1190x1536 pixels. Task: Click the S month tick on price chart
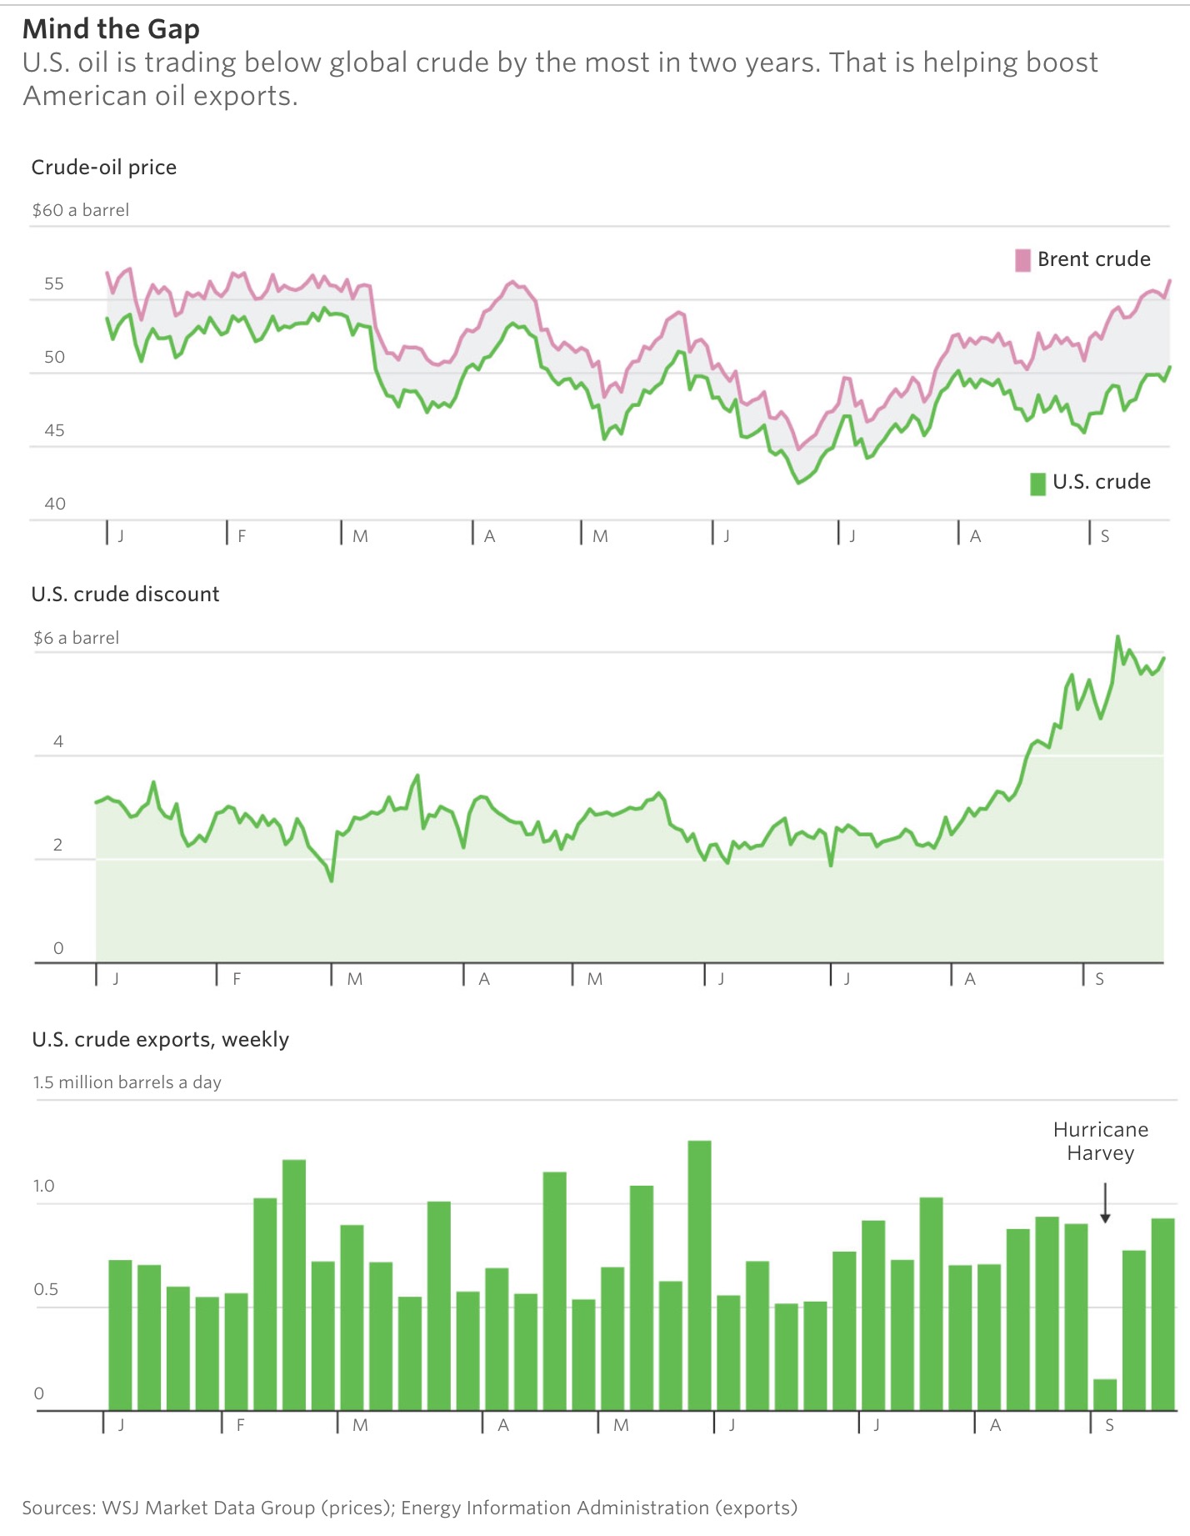coord(1104,536)
